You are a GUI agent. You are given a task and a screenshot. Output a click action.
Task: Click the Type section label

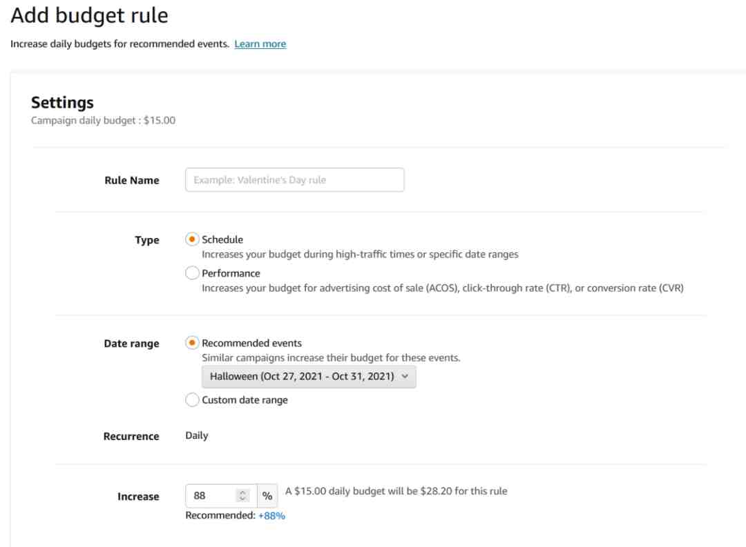coord(147,241)
